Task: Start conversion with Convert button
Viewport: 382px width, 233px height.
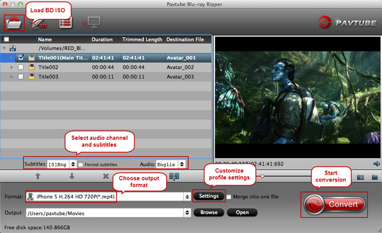Action: pos(335,204)
